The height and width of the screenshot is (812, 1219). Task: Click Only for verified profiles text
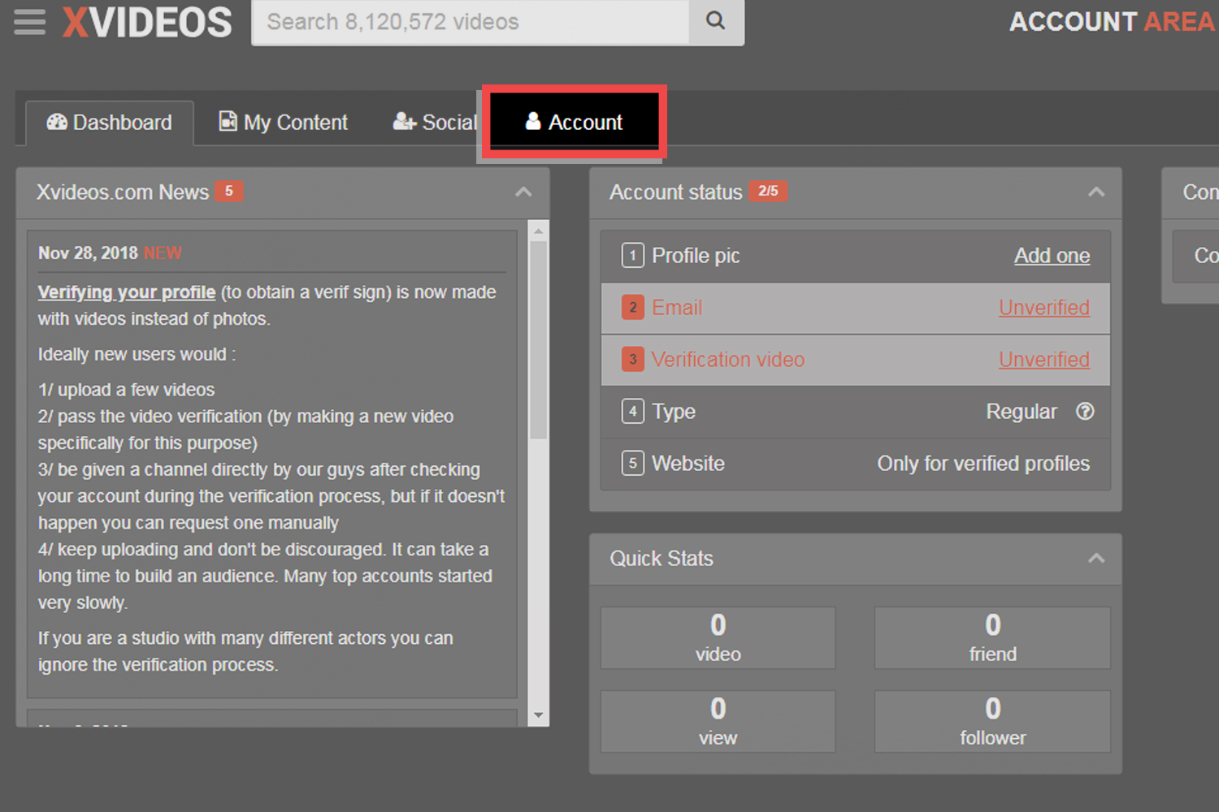983,464
